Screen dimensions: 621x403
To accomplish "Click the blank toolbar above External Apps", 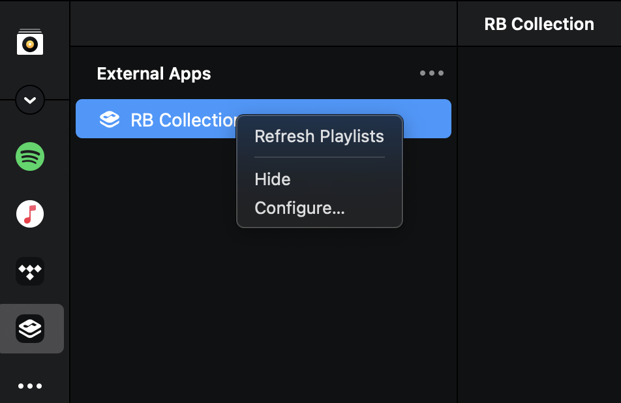I will click(x=261, y=23).
